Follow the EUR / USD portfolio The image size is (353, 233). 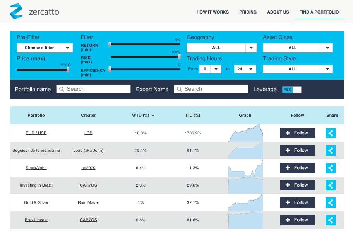(x=297, y=133)
